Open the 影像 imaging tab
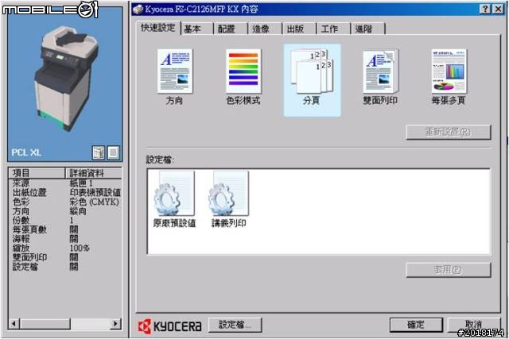The width and height of the screenshot is (509, 339). pos(265,29)
